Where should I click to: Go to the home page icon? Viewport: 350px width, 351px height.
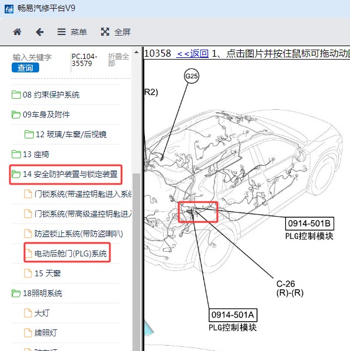pyautogui.click(x=18, y=32)
